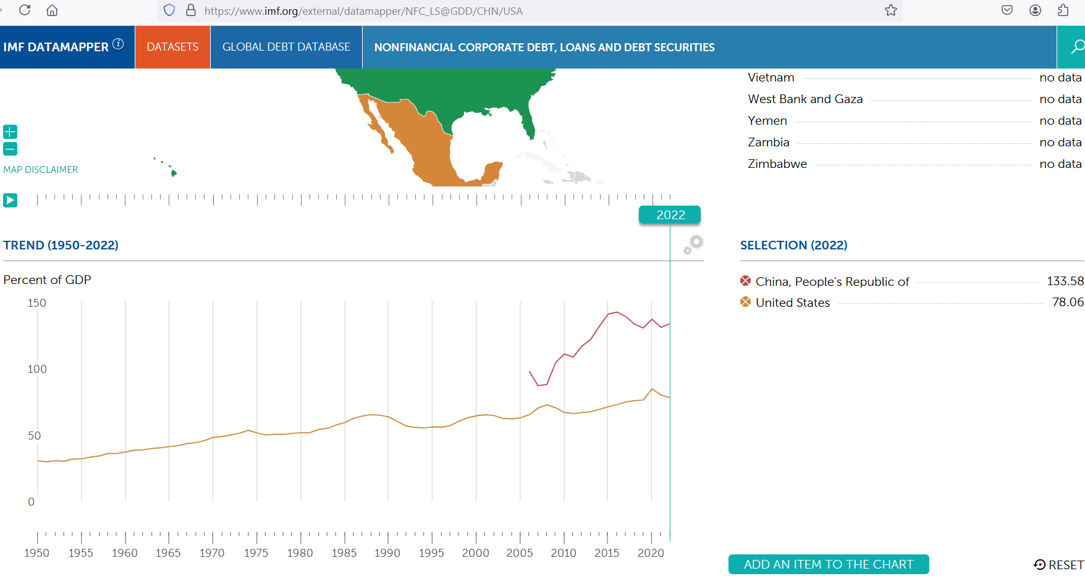Click the IMF DataMapper info icon
Image resolution: width=1085 pixels, height=576 pixels.
point(118,44)
